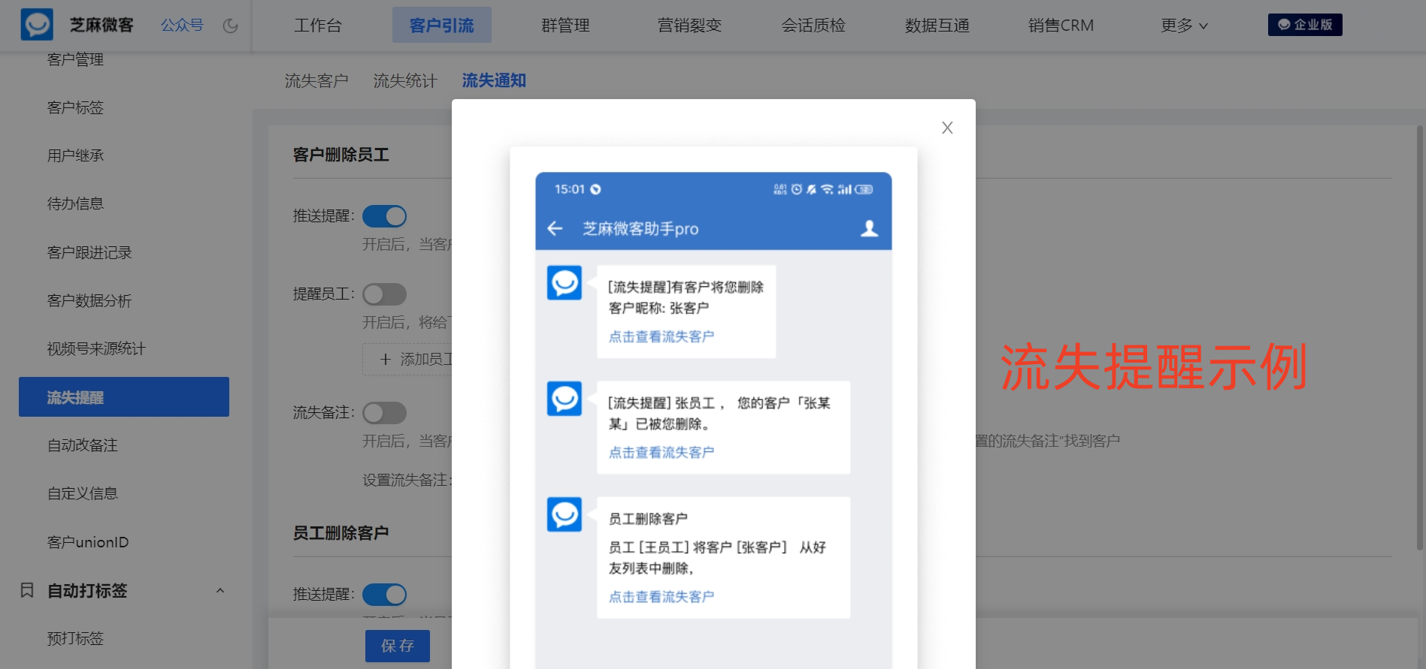The image size is (1426, 669).
Task: Open 客户跟进记录 in the sidebar
Action: click(x=89, y=252)
